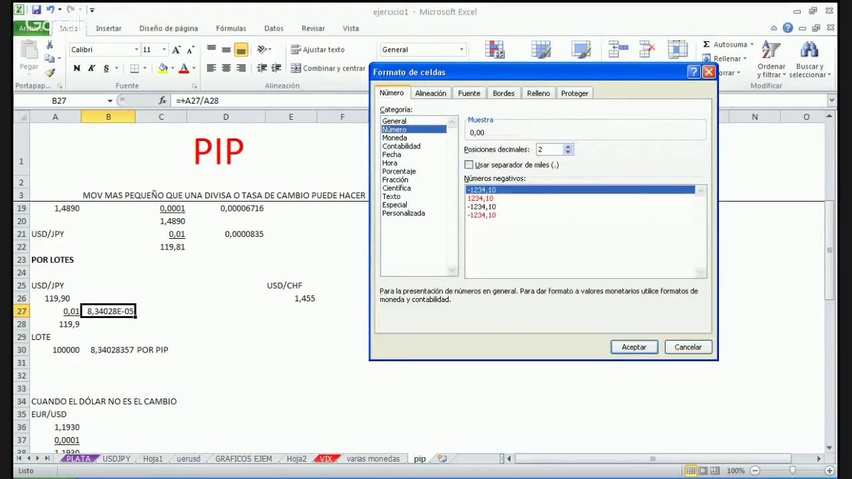The width and height of the screenshot is (852, 479).
Task: Open the Bordes tab in dialog
Action: pos(504,93)
